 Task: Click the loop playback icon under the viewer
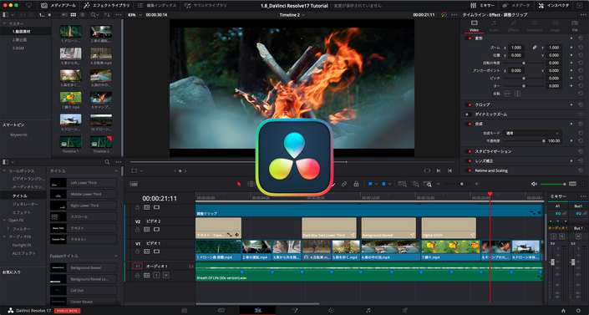427,170
